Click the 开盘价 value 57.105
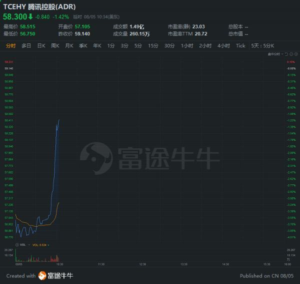Viewport: 300px width, 284px height. (82, 26)
